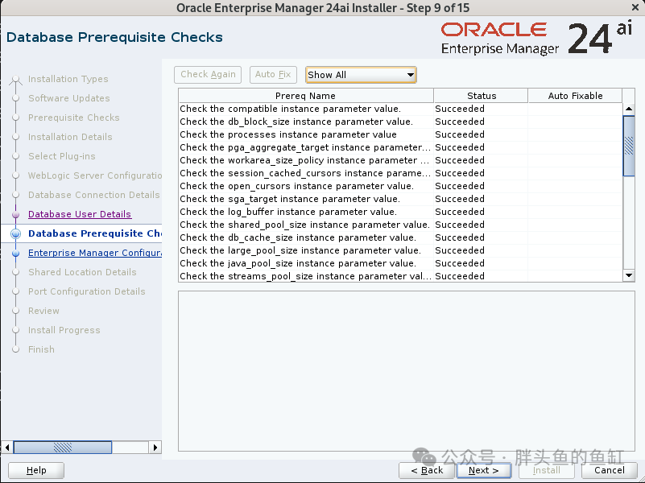Sort table by Status column header
645x483 pixels.
[481, 96]
